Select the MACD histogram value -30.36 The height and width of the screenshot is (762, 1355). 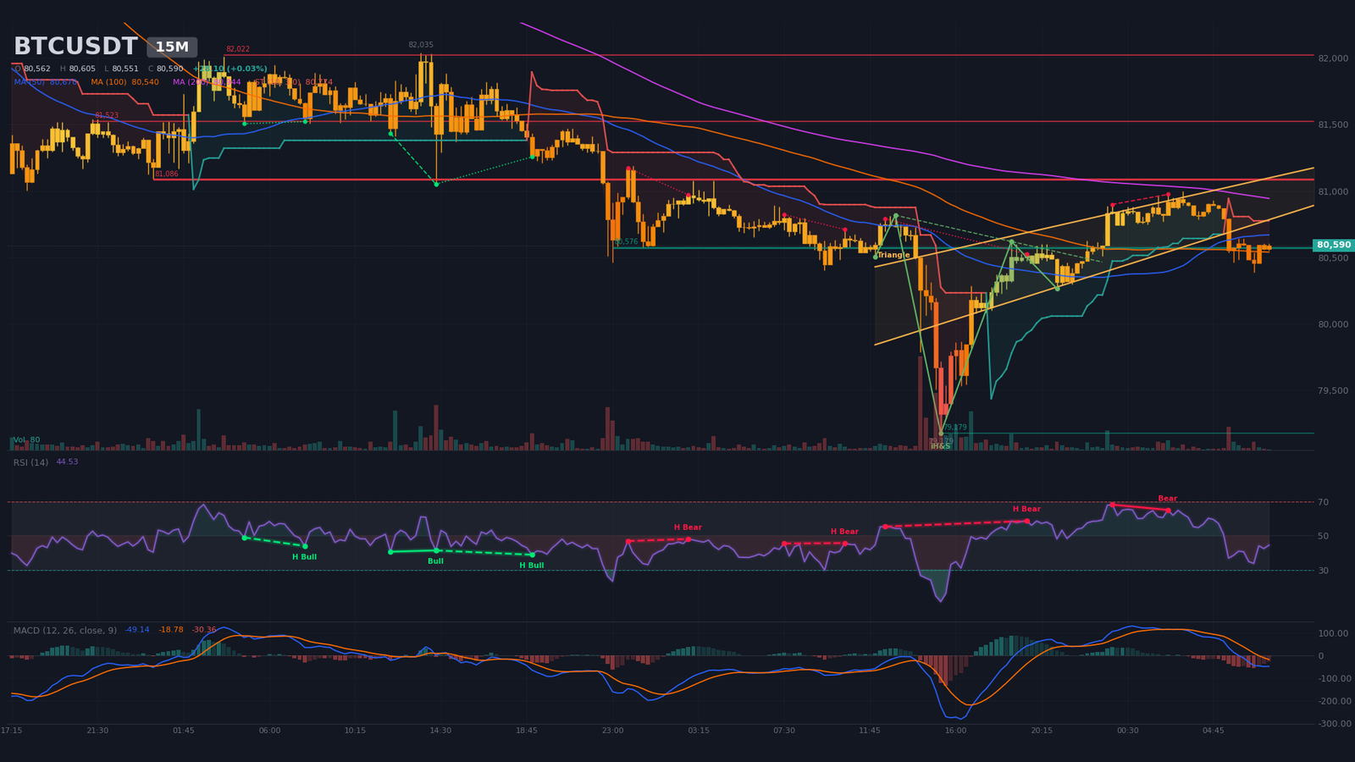tap(204, 630)
